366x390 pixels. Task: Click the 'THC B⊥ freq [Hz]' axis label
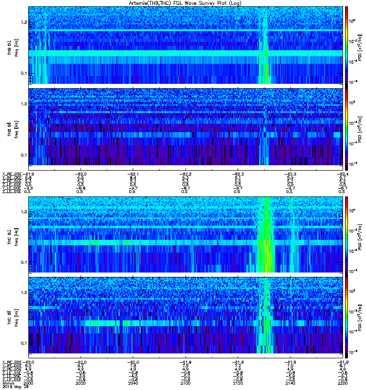point(13,237)
